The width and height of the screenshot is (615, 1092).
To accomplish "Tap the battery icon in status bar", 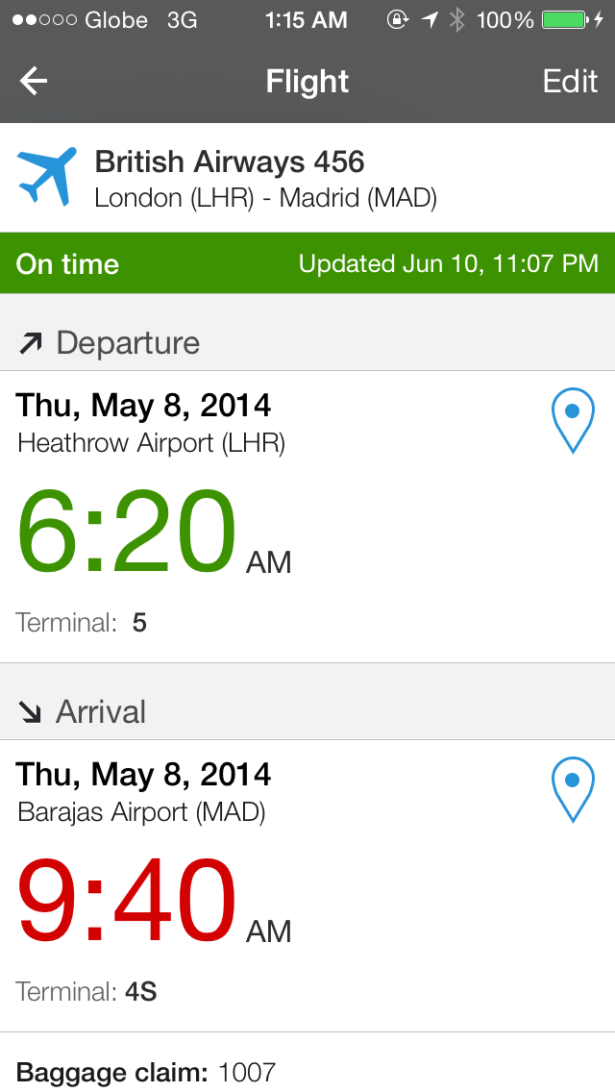I will pos(567,19).
